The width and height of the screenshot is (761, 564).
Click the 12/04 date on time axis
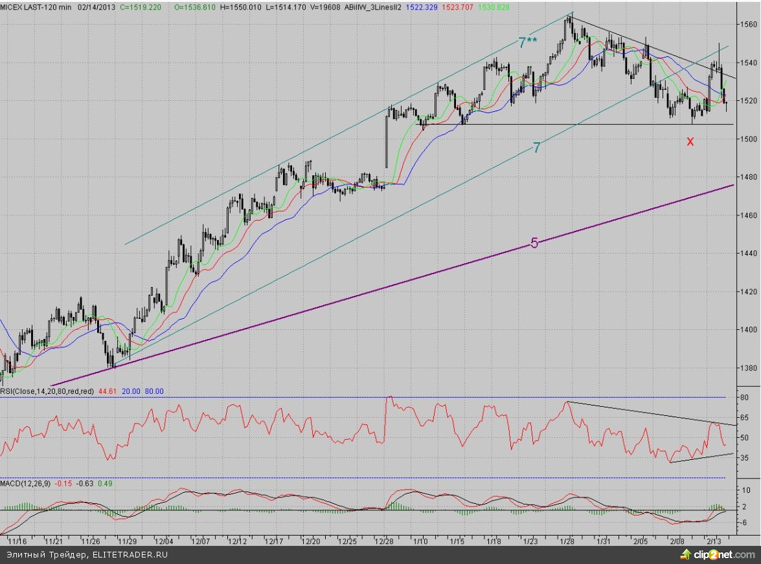[x=164, y=540]
